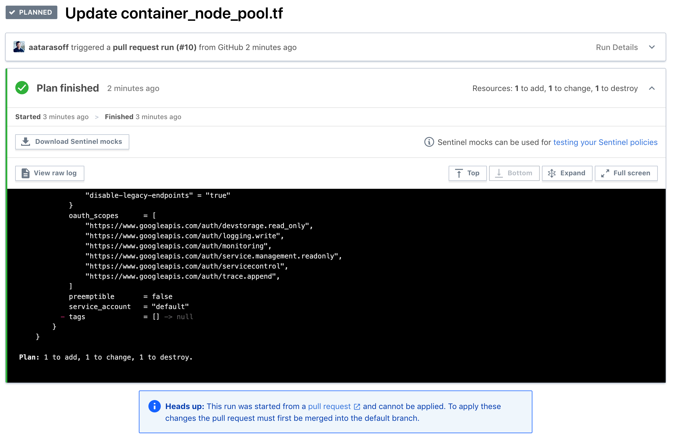
Task: Click the green Plan finished checkmark
Action: coord(22,88)
